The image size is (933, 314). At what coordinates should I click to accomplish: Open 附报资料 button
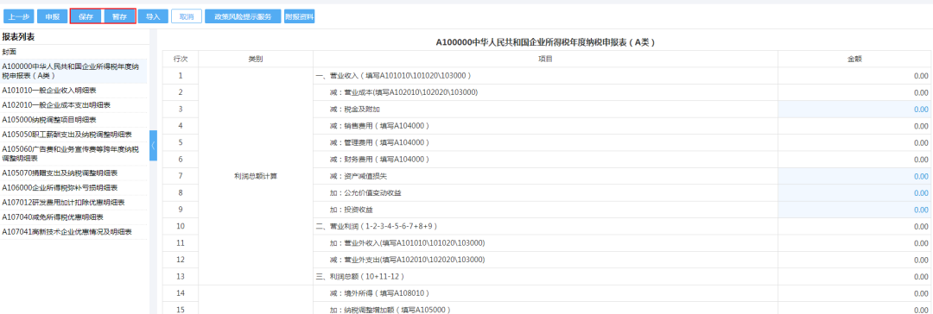(299, 16)
